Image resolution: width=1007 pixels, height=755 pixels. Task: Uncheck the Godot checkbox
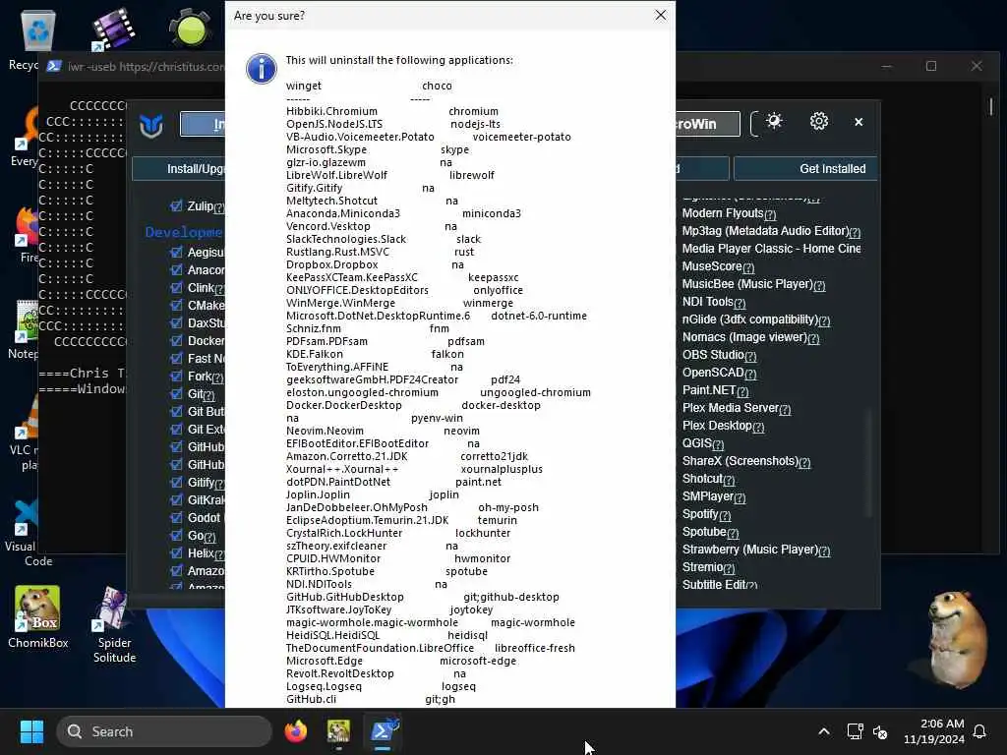pos(177,517)
